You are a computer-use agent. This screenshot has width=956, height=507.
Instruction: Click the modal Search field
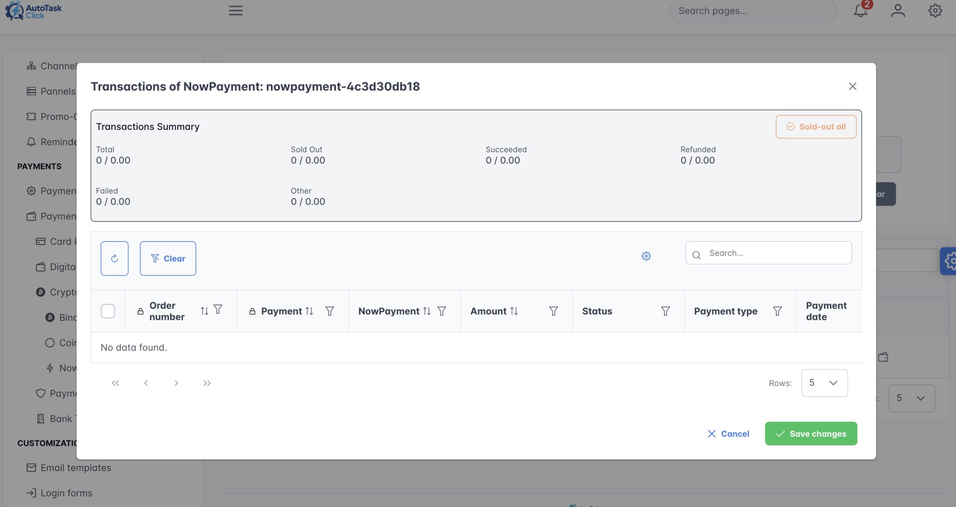769,253
